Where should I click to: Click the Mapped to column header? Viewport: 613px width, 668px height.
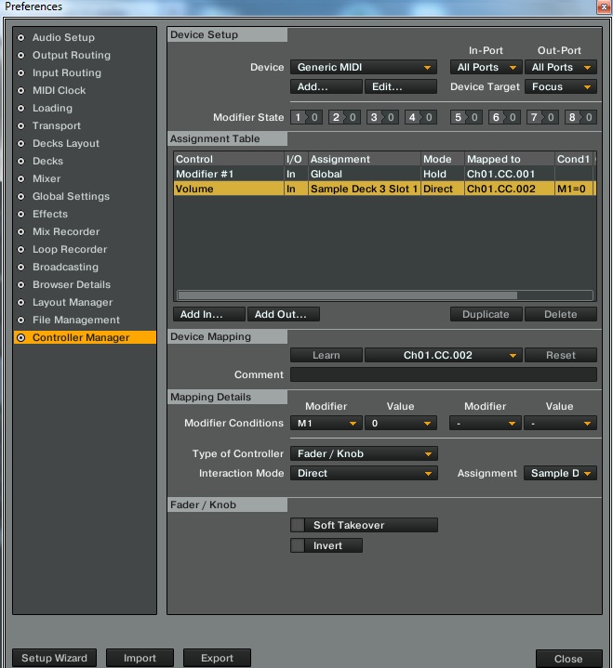[510, 159]
